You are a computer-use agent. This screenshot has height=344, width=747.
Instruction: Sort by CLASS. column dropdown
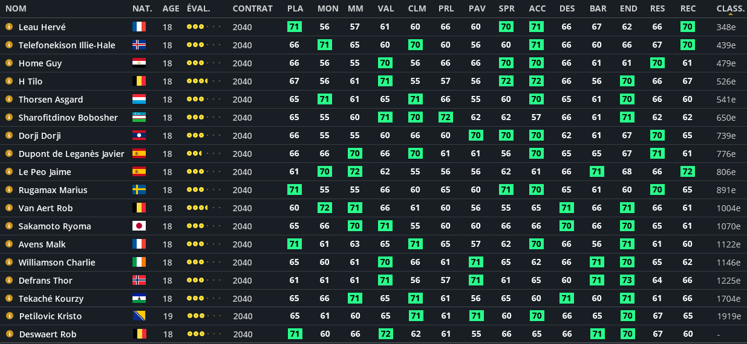click(731, 8)
